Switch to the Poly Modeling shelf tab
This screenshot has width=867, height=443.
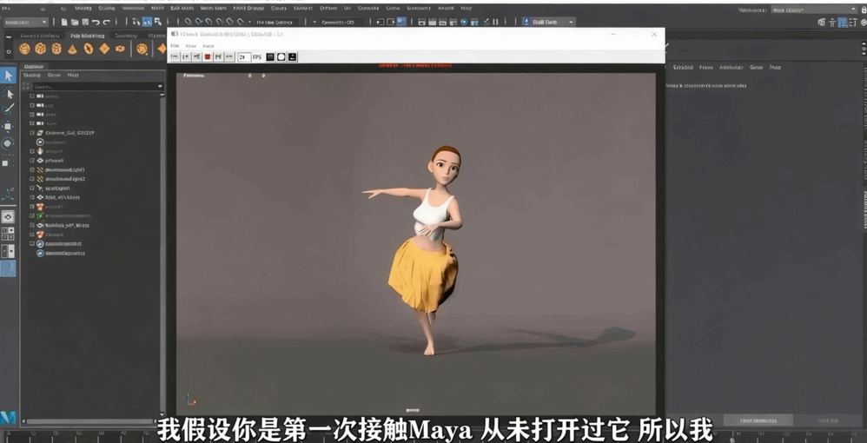point(88,36)
